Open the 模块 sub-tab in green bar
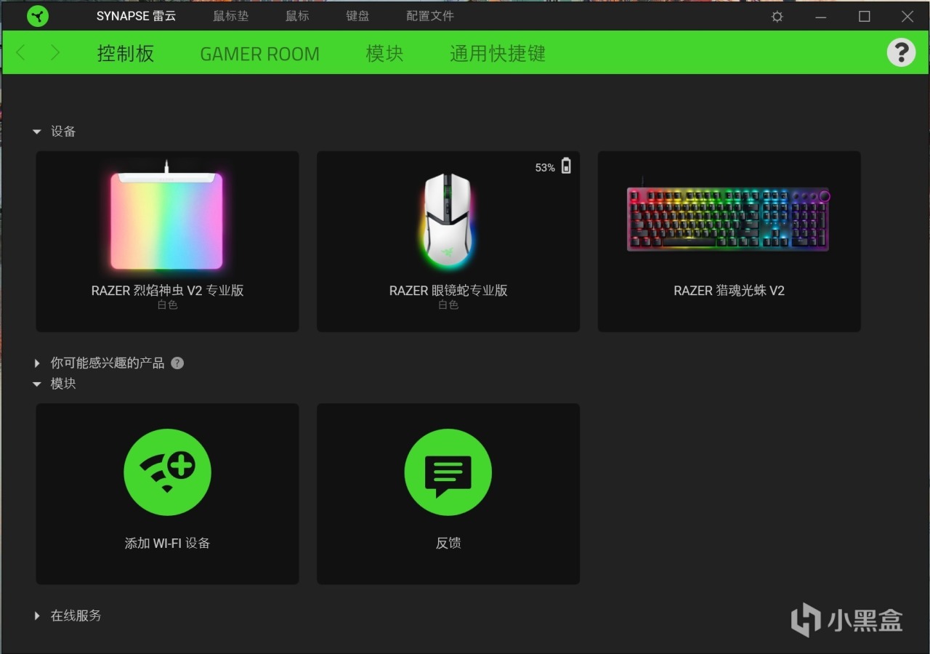This screenshot has width=930, height=654. (384, 53)
